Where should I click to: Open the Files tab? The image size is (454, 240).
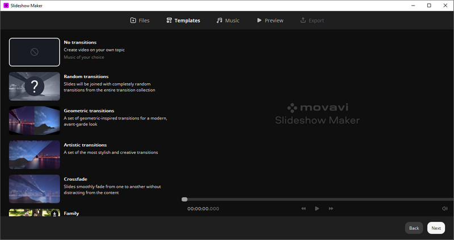coord(140,20)
